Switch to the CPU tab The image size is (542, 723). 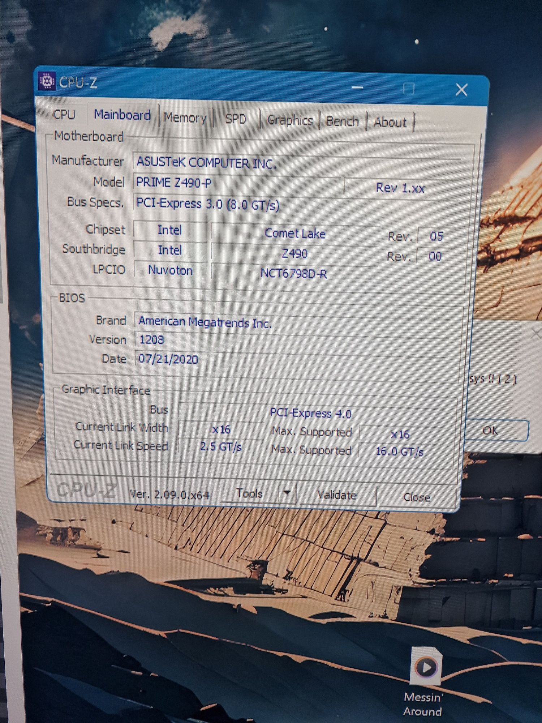pos(64,114)
